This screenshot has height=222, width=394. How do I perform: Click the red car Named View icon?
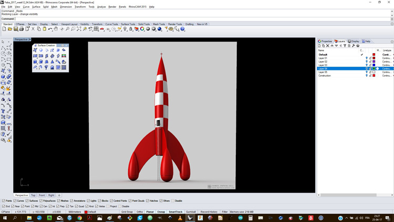(x=102, y=29)
